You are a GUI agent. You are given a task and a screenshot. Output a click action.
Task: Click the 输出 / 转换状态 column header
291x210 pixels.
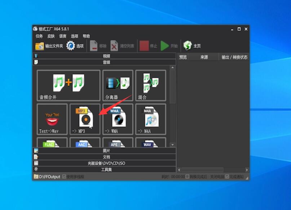click(x=234, y=57)
